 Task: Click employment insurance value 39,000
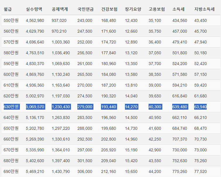coord(155,85)
